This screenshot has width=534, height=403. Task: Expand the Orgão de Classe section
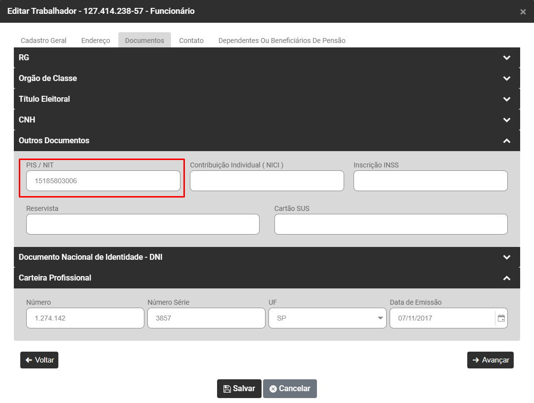pos(506,79)
